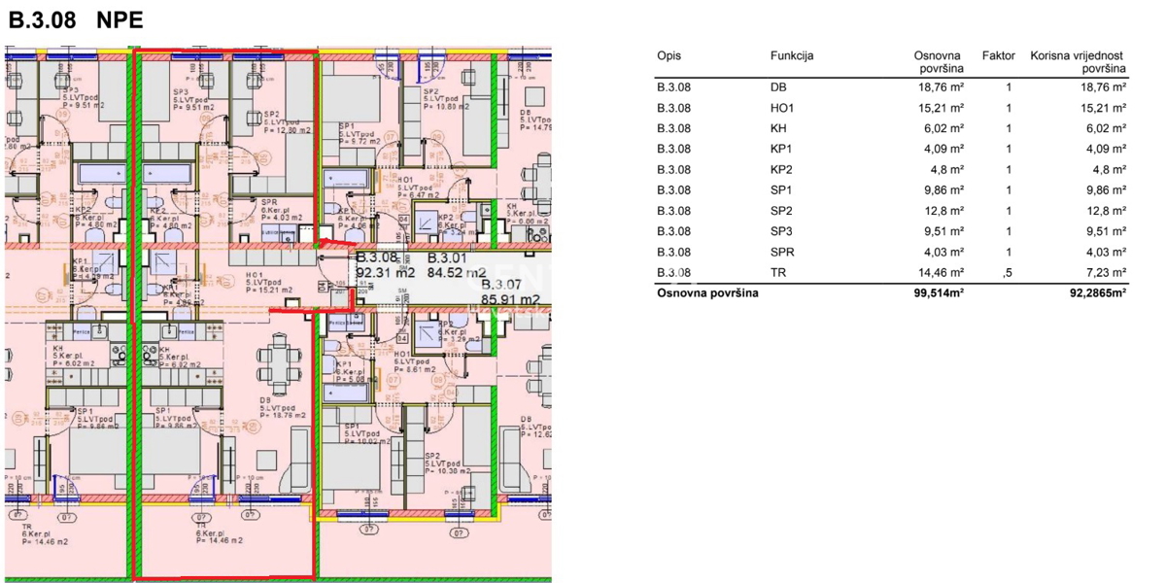The image size is (1166, 583).
Task: Click the DB cell in the Funkcija column
Action: (x=776, y=87)
